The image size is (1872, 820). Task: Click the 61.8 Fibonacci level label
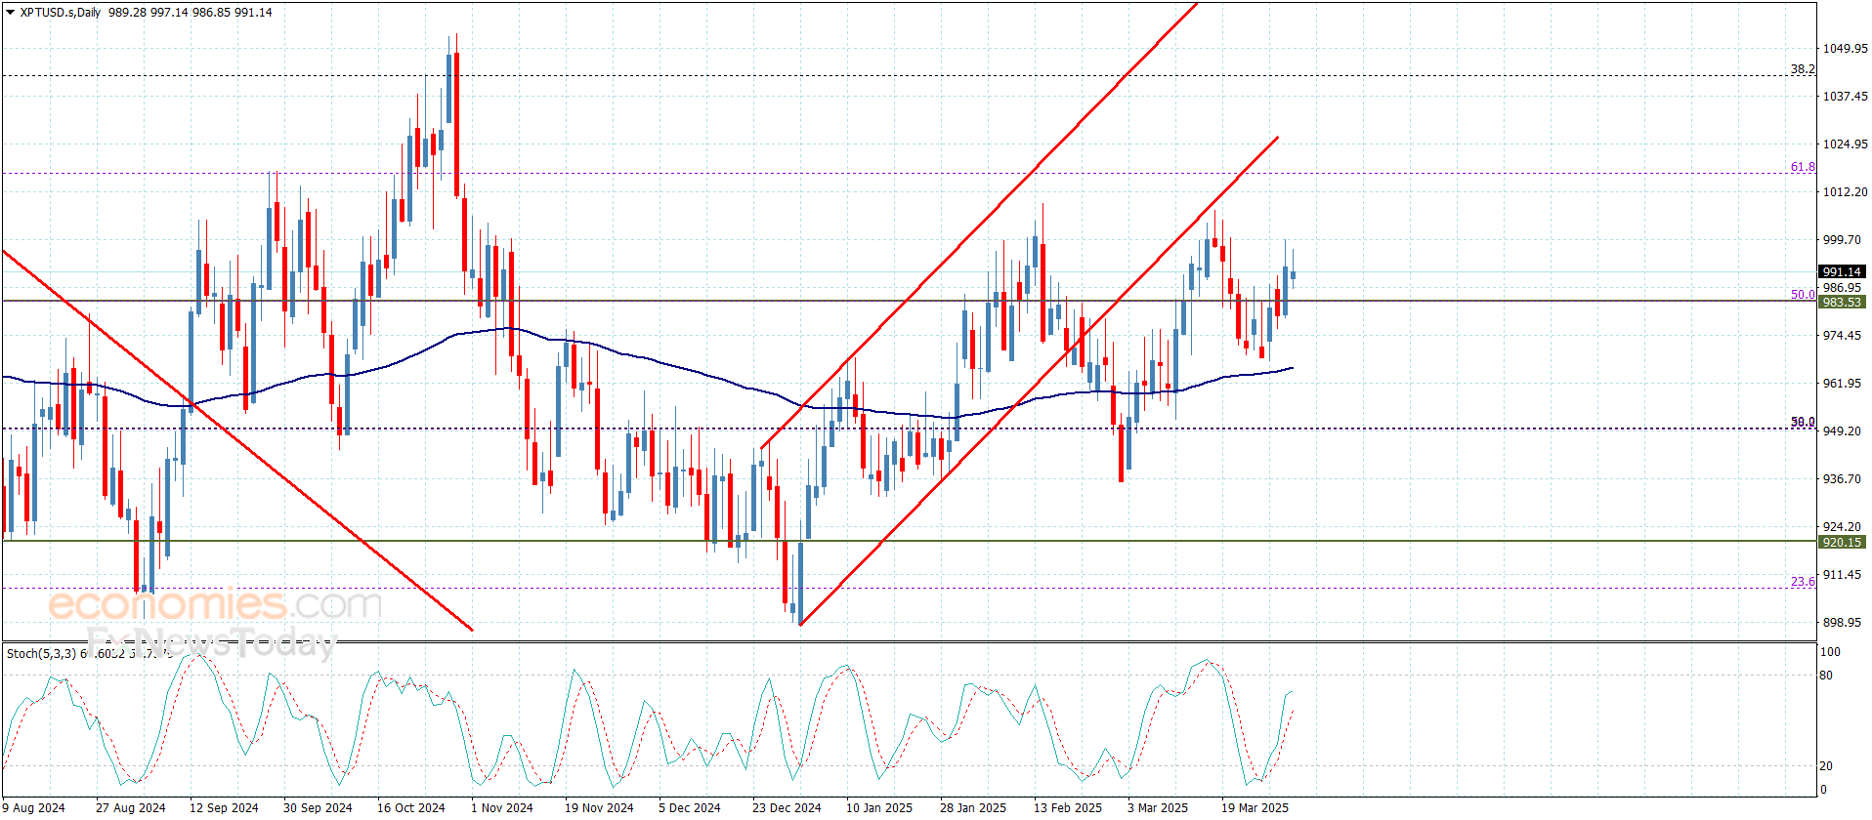tap(1803, 167)
